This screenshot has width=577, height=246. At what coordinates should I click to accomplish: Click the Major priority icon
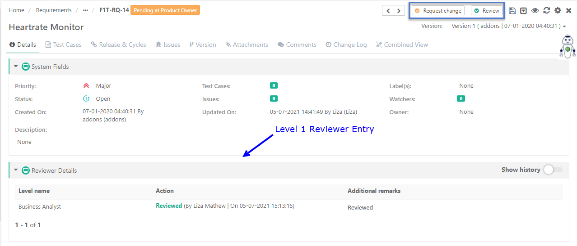[86, 85]
